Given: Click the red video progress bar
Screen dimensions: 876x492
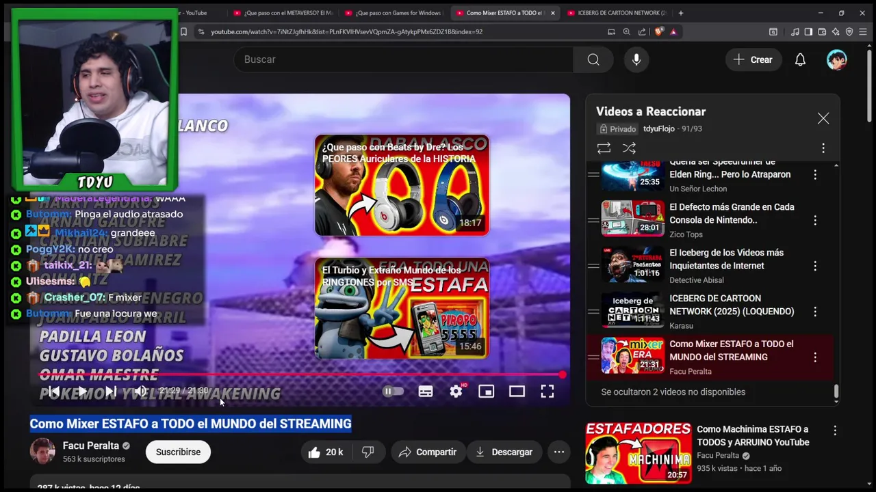Looking at the screenshot, I should pos(300,374).
